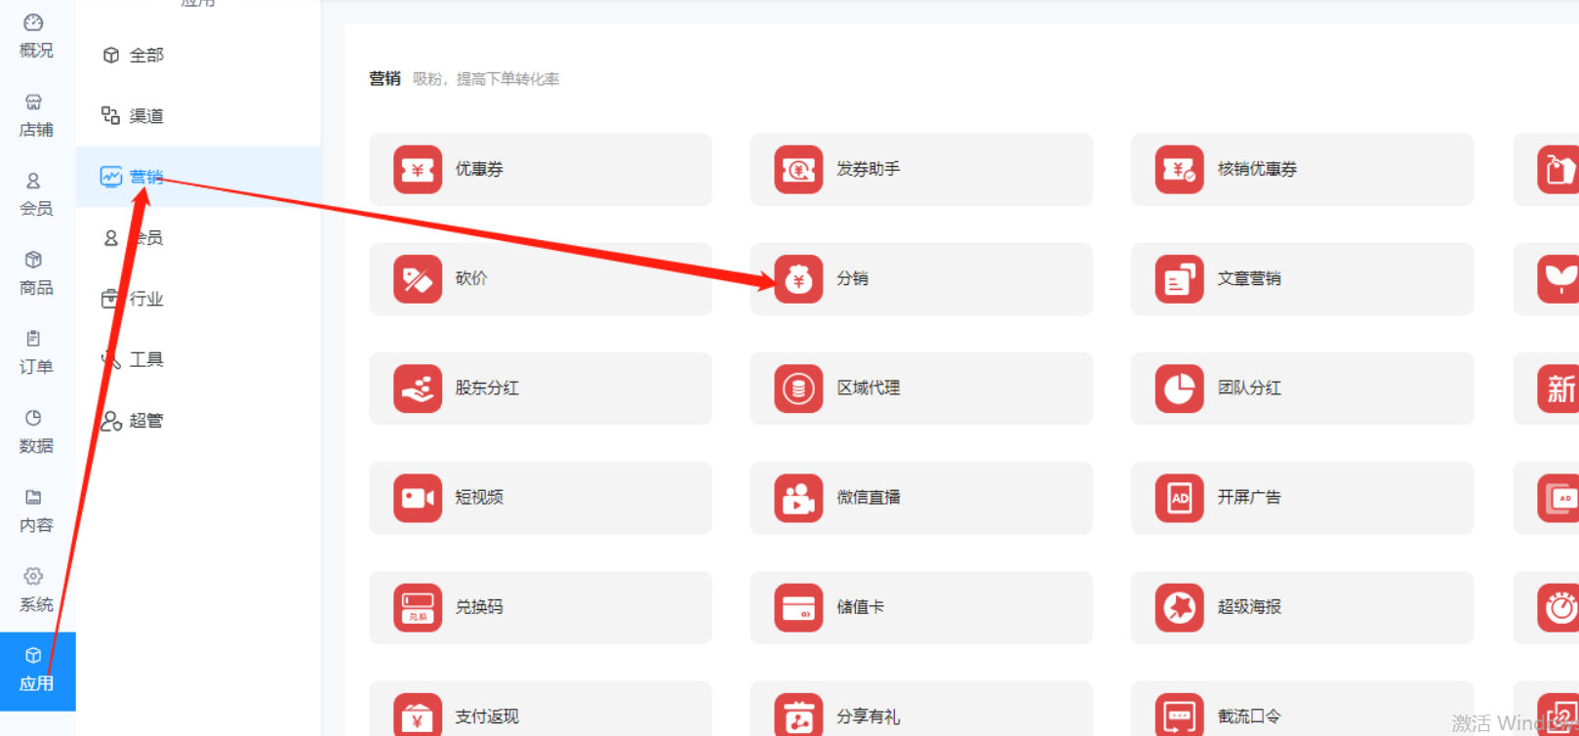Select the 行业 industry category
The height and width of the screenshot is (736, 1579).
pos(198,299)
